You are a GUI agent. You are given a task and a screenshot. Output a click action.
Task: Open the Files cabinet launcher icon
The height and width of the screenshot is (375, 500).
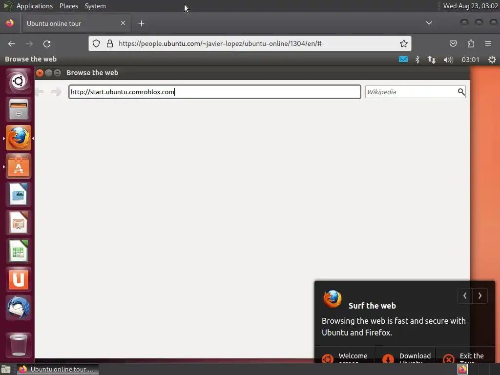coord(19,109)
